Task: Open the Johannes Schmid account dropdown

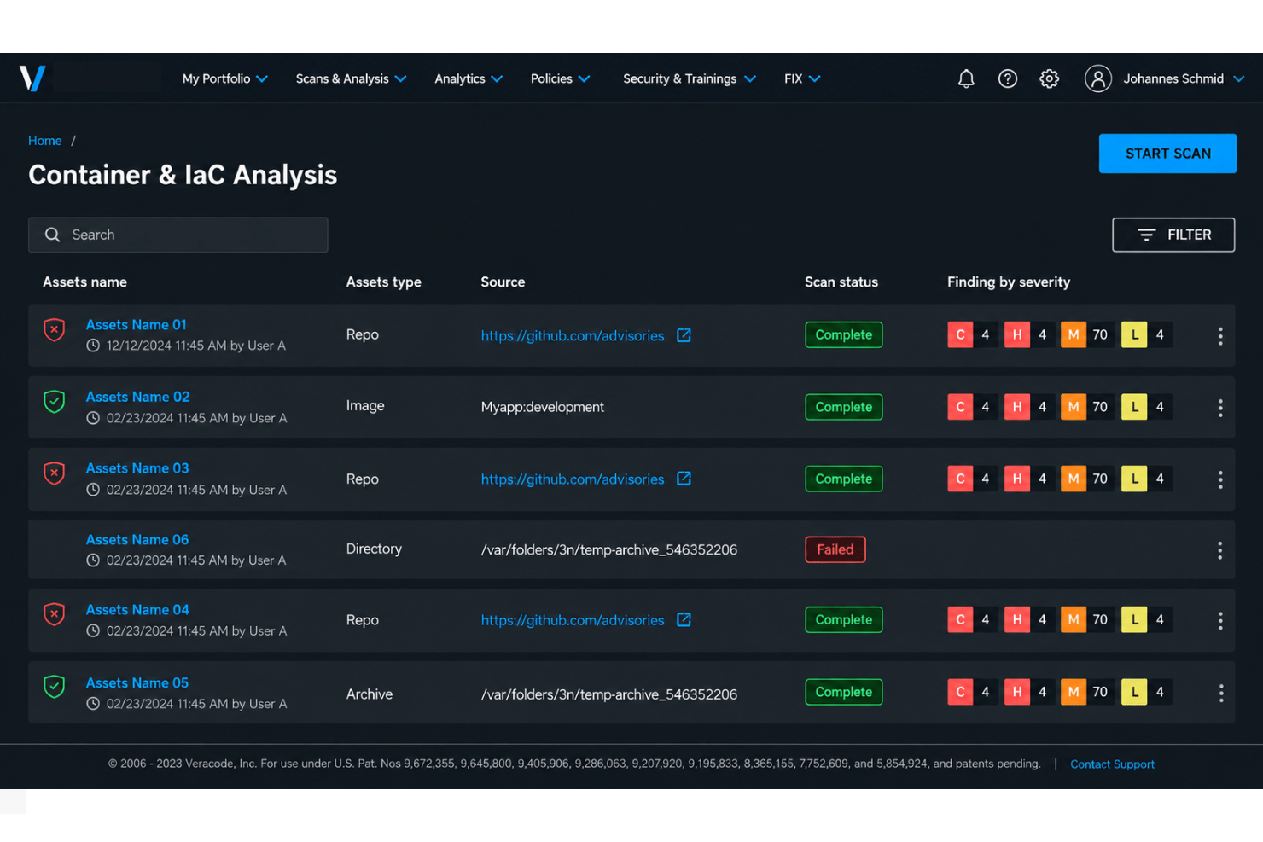Action: coord(1184,78)
